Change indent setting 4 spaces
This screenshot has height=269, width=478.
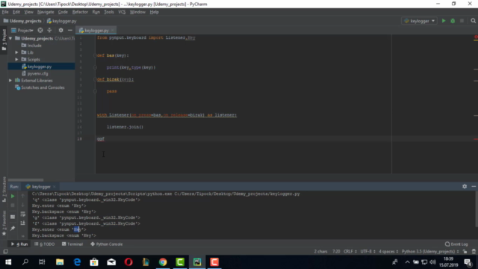pyautogui.click(x=388, y=251)
